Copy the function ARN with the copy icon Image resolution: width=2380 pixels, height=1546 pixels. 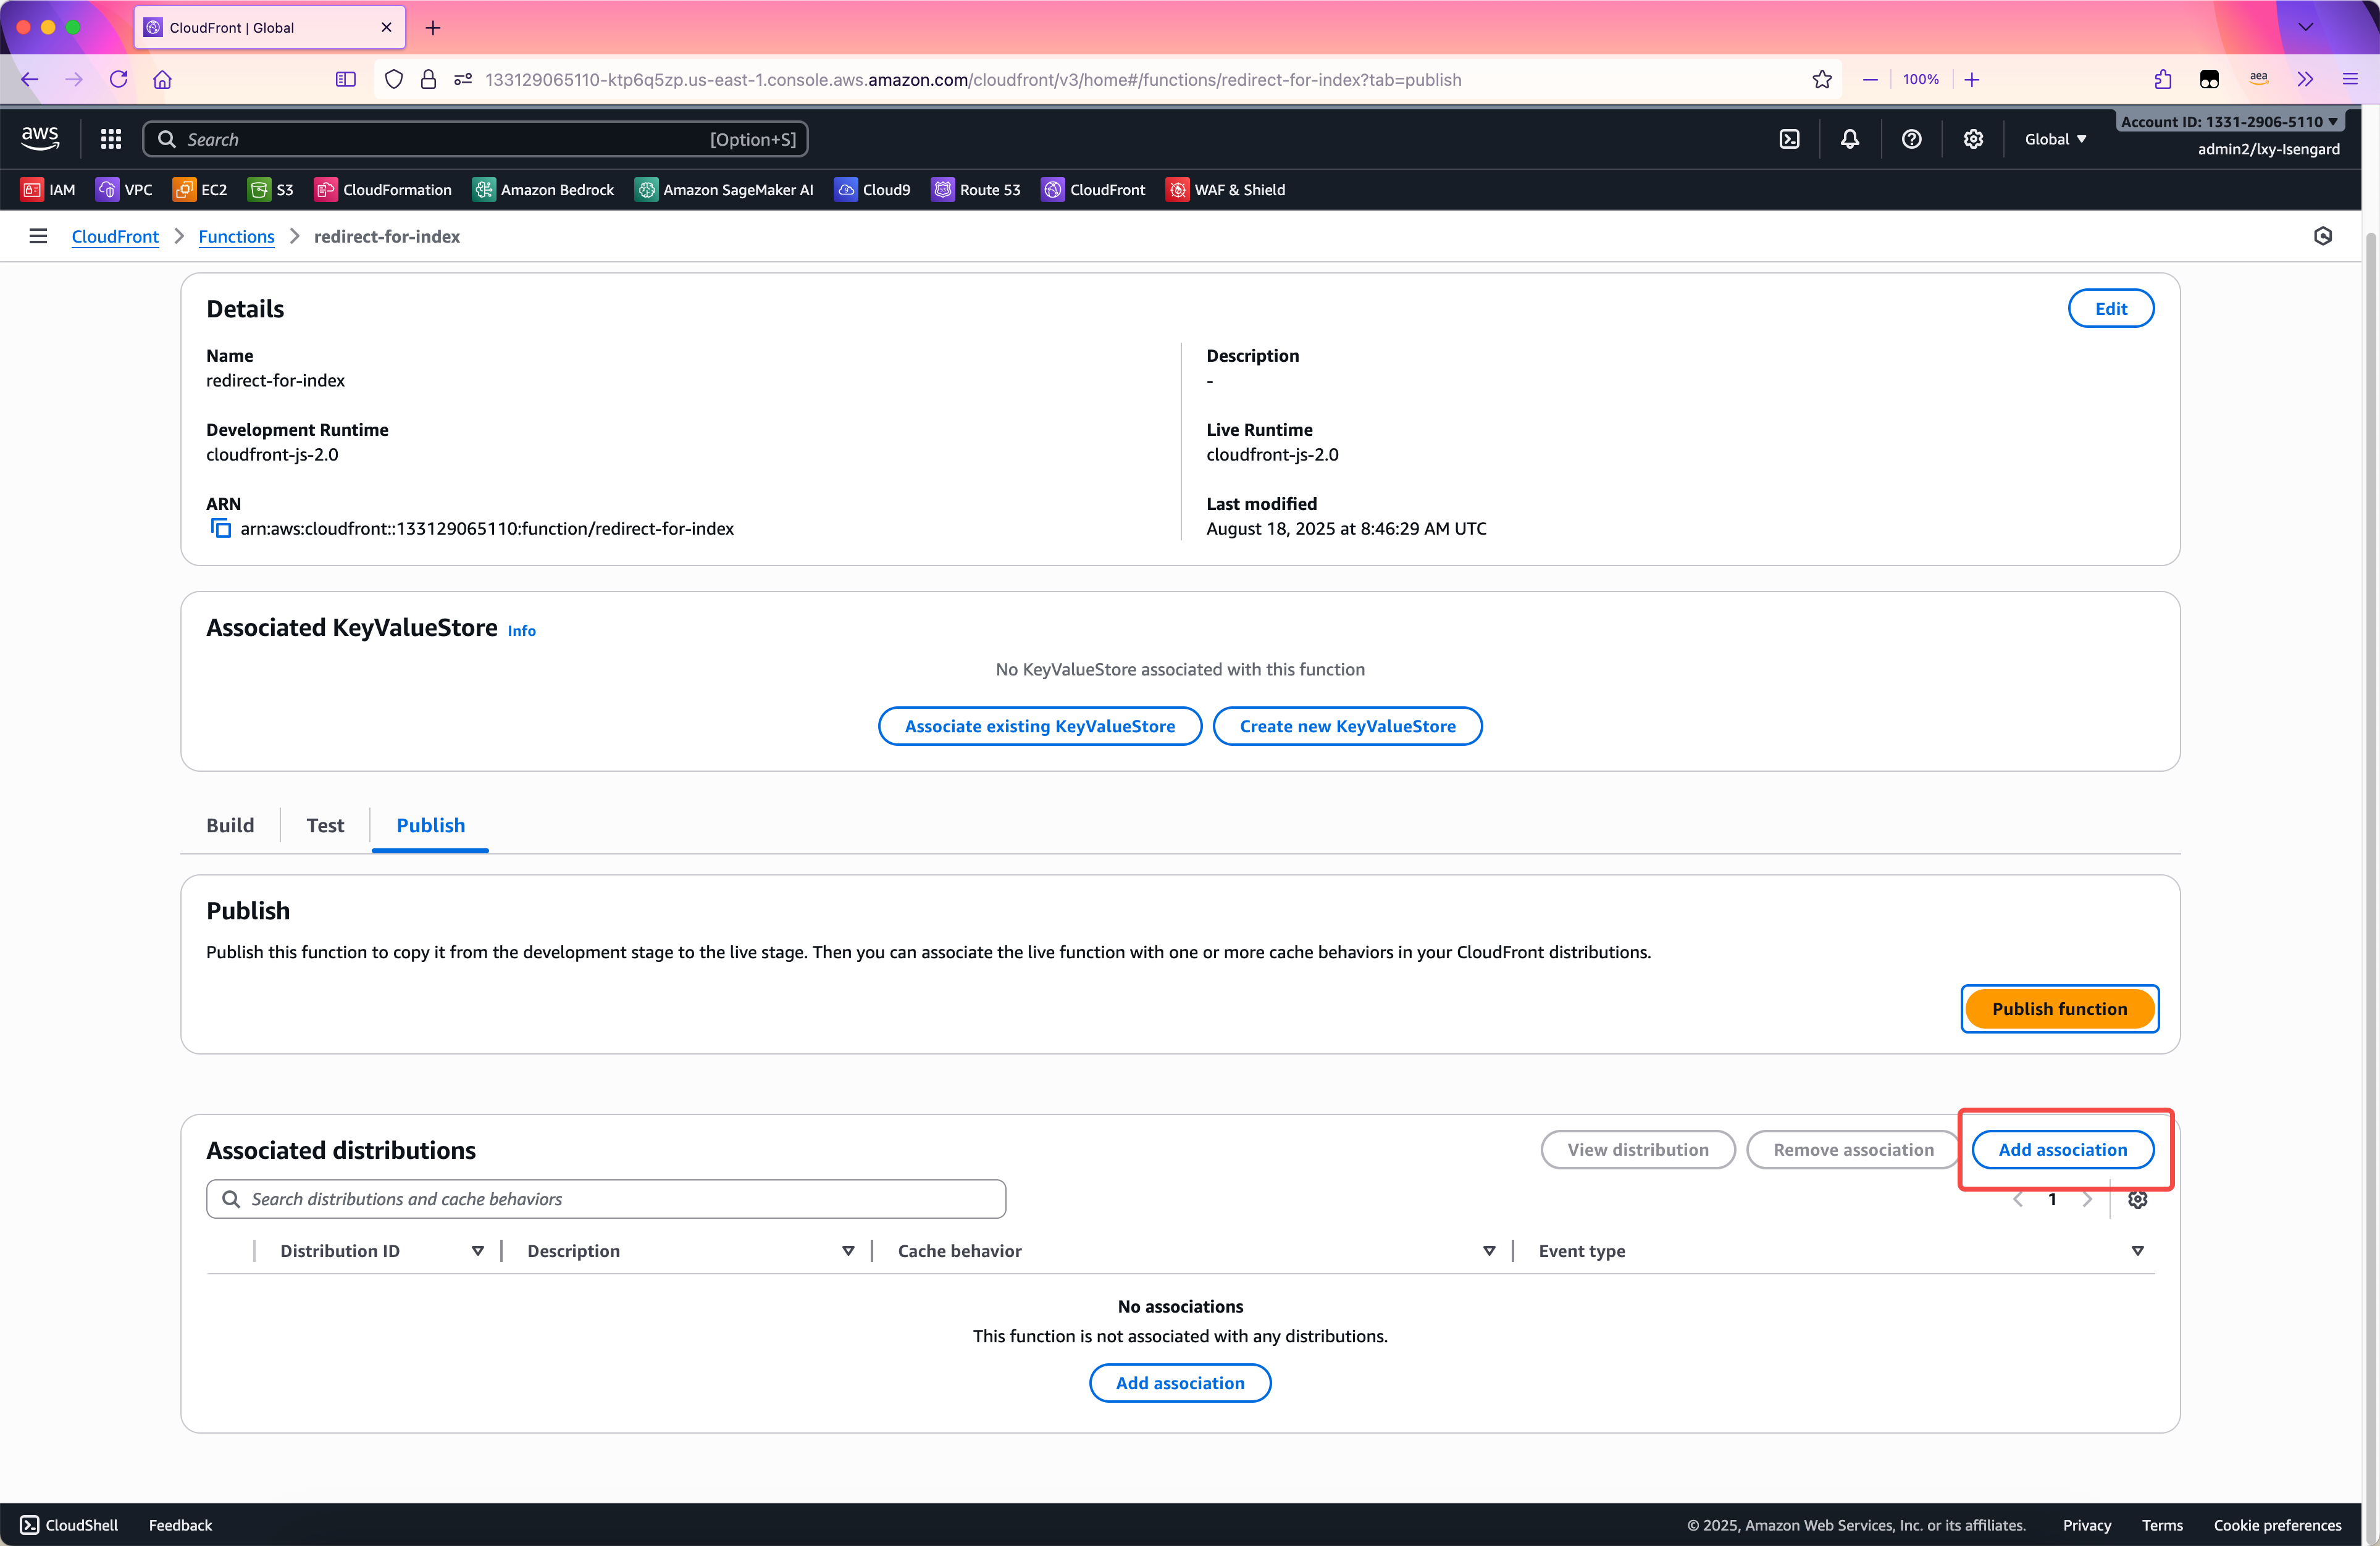point(220,528)
